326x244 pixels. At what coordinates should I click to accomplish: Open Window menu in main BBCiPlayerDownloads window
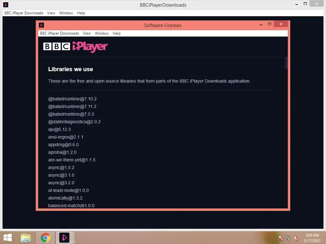point(66,13)
